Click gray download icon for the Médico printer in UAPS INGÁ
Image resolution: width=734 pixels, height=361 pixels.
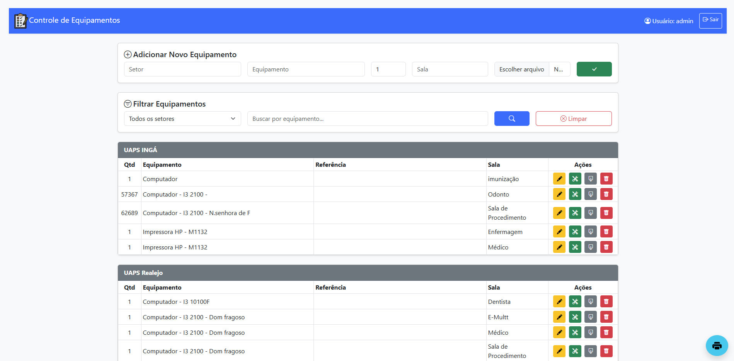click(x=590, y=247)
